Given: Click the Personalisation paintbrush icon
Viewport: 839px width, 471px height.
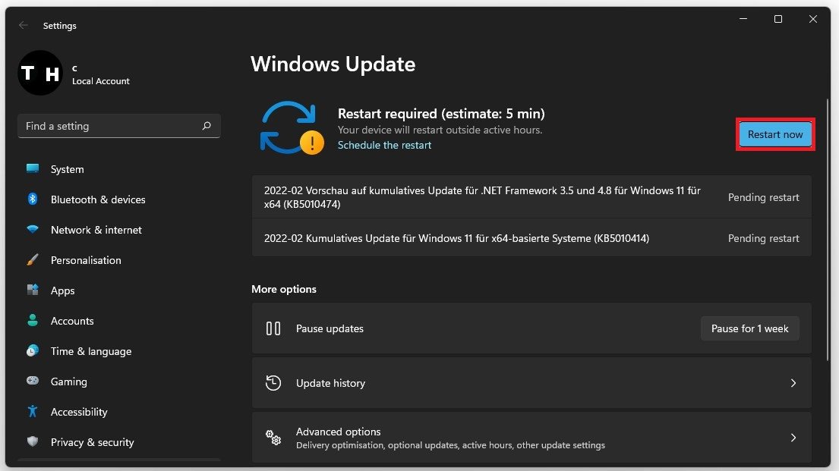Looking at the screenshot, I should point(33,260).
